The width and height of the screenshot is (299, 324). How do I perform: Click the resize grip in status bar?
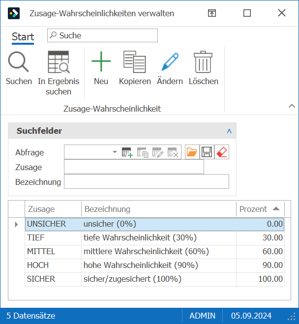click(x=292, y=316)
